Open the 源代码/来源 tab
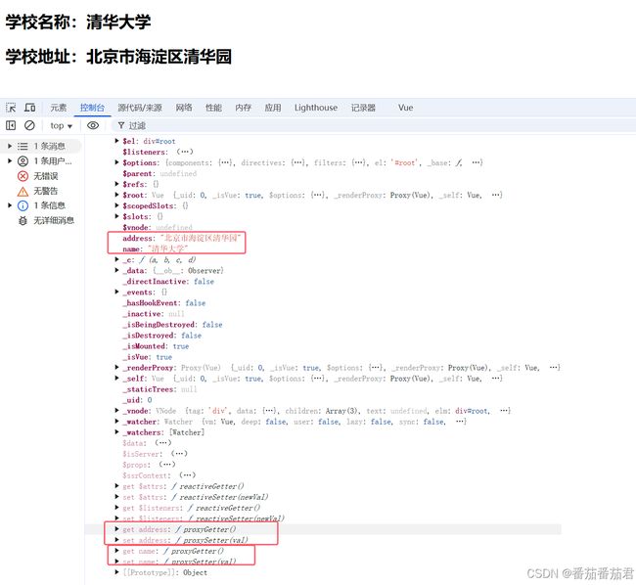 140,108
